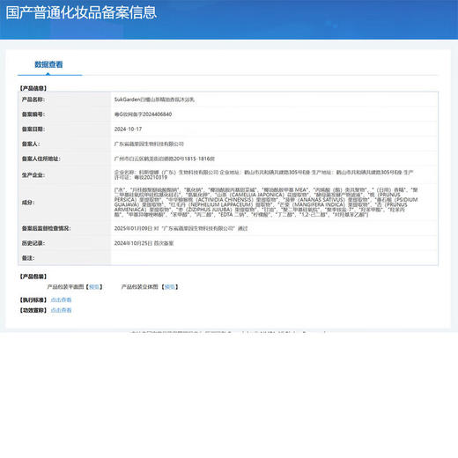Open the 数据查看 tab
Screen dimensions: 458x458
pyautogui.click(x=48, y=64)
